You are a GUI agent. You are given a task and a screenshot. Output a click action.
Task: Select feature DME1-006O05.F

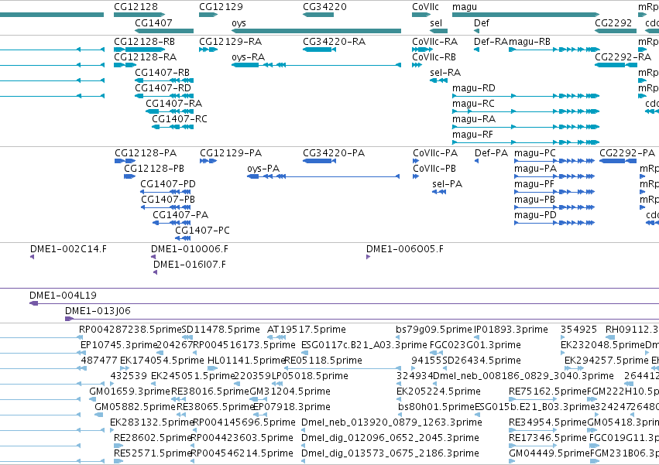point(405,249)
